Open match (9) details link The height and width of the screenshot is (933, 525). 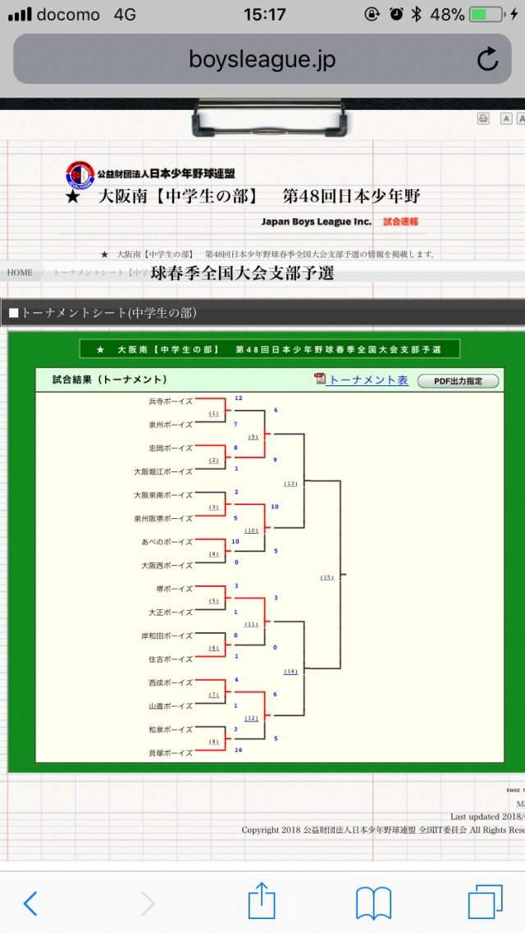tap(253, 437)
